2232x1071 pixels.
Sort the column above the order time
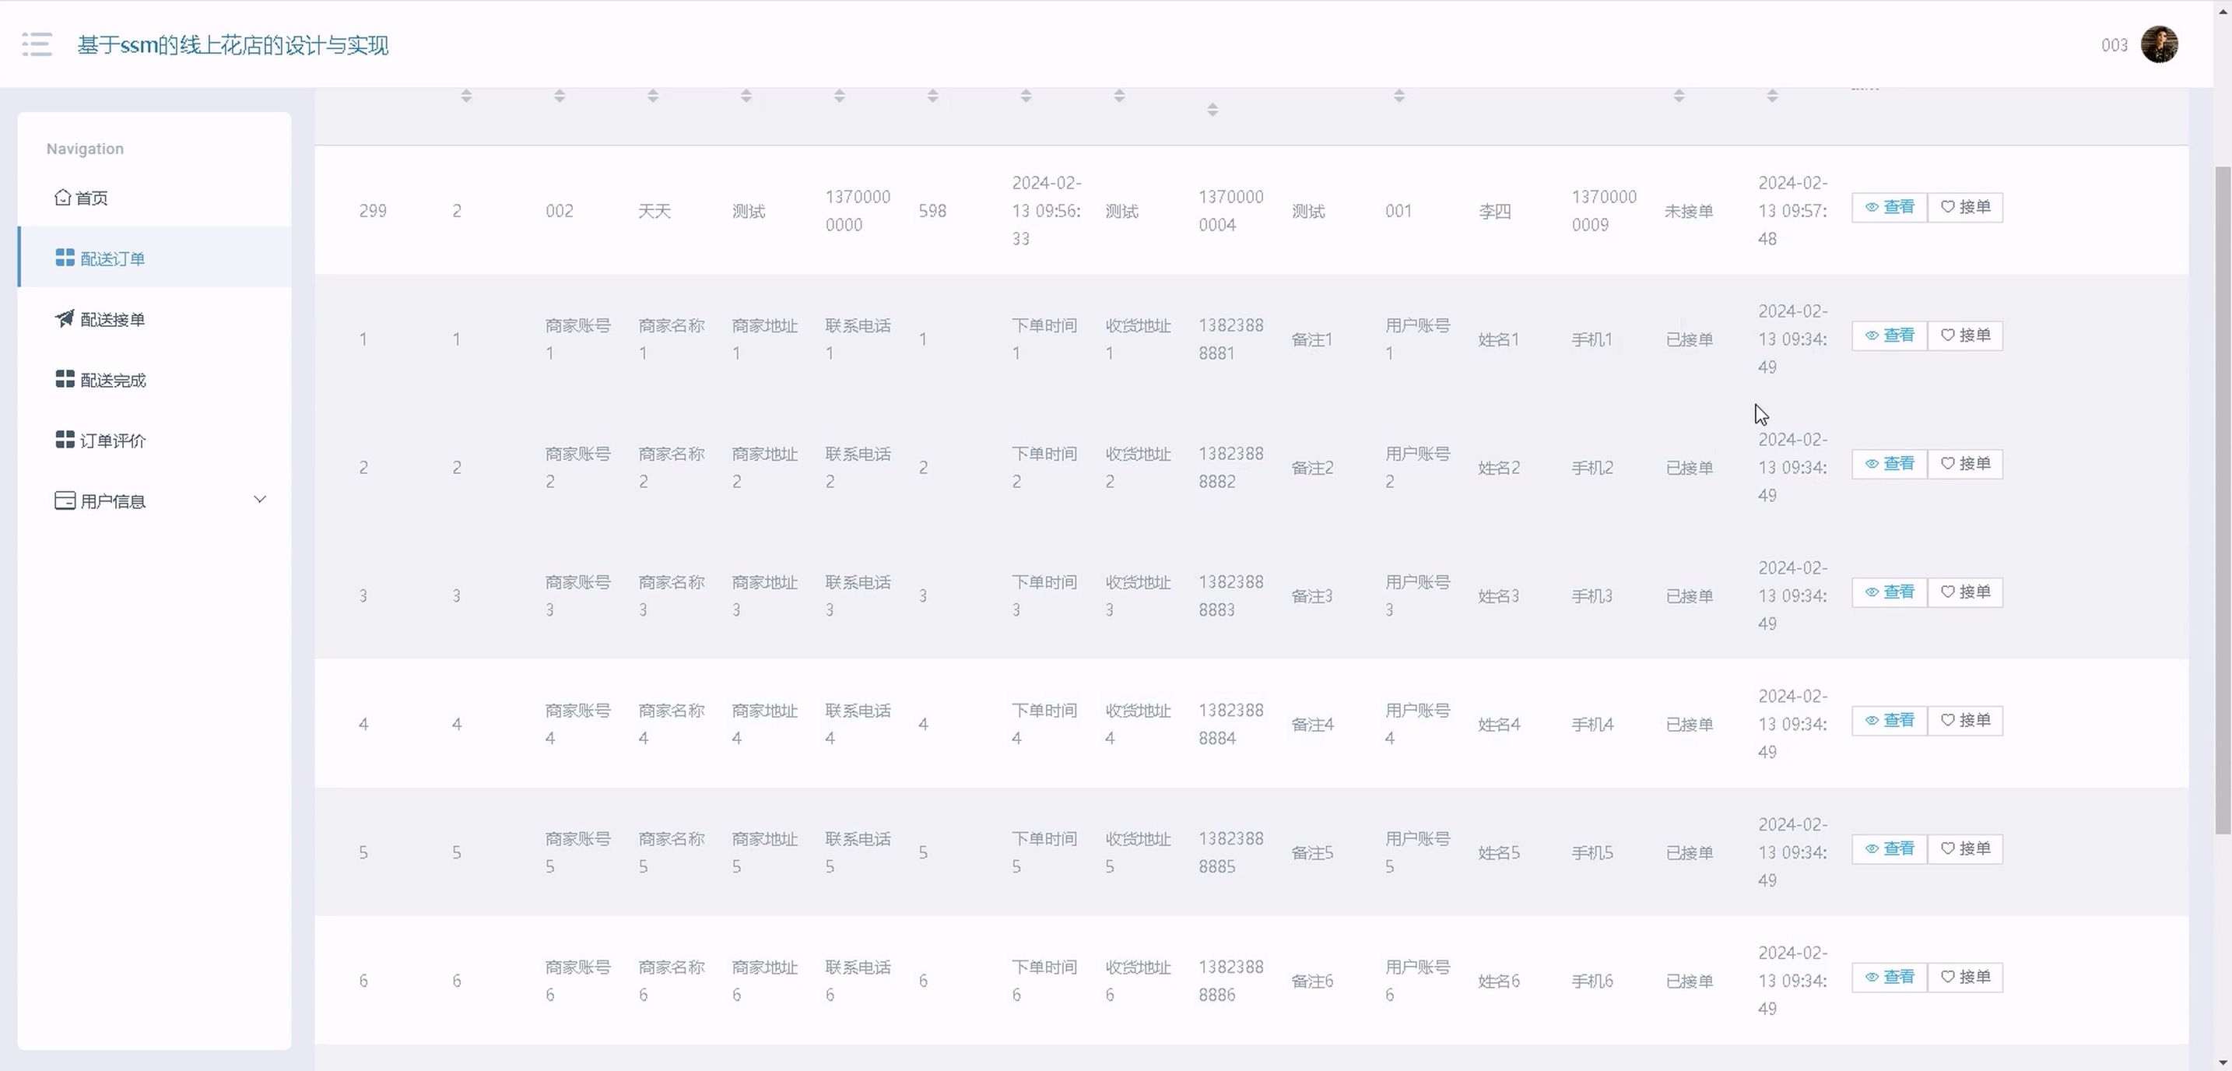click(1026, 95)
